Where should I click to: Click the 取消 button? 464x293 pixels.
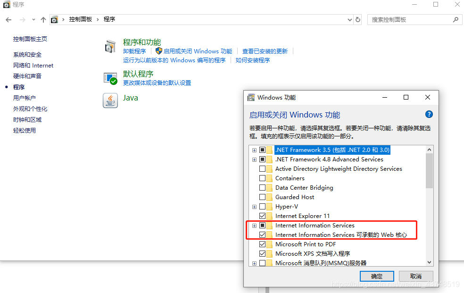(x=416, y=276)
